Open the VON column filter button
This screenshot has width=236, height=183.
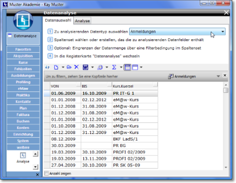click(x=78, y=85)
